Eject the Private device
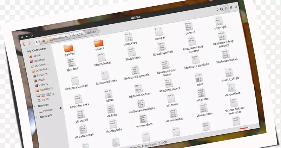This screenshot has width=281, height=148. coord(60,108)
